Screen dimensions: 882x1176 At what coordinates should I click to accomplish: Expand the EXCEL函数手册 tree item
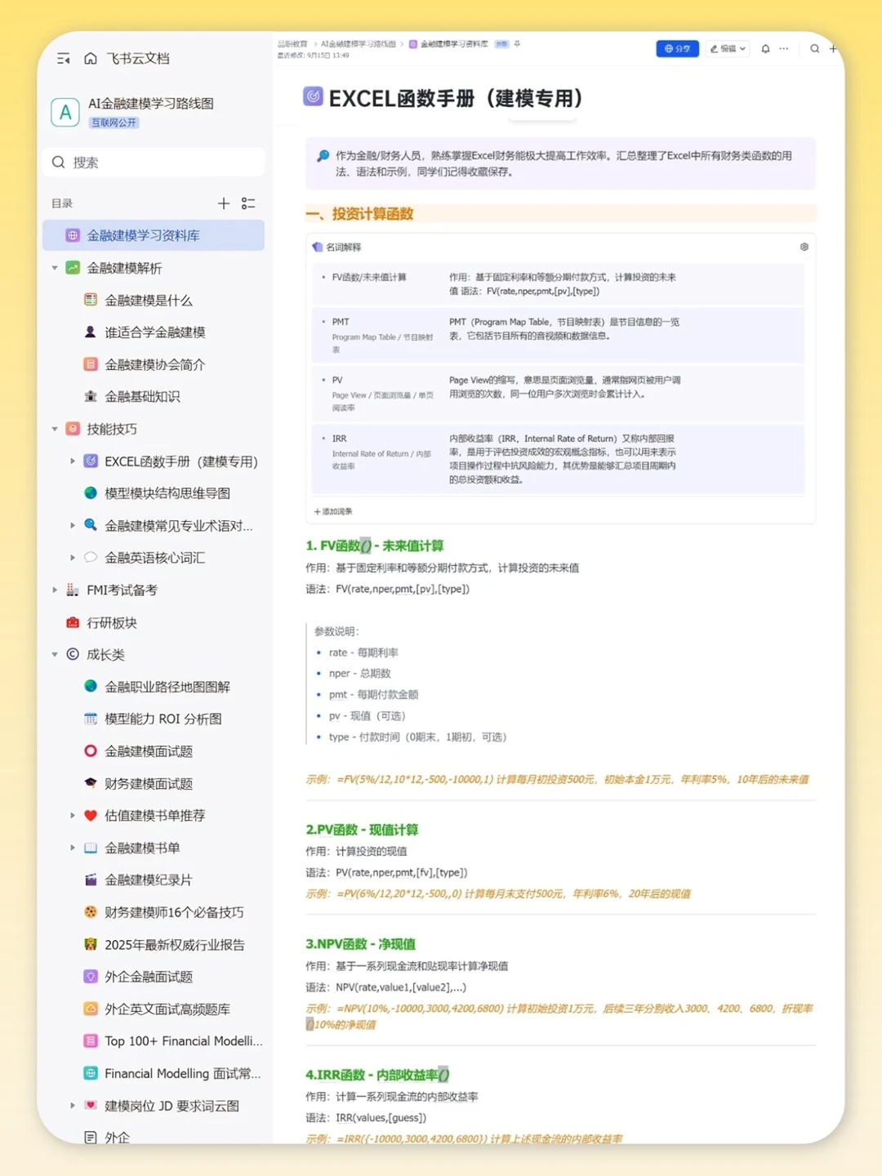(x=73, y=461)
